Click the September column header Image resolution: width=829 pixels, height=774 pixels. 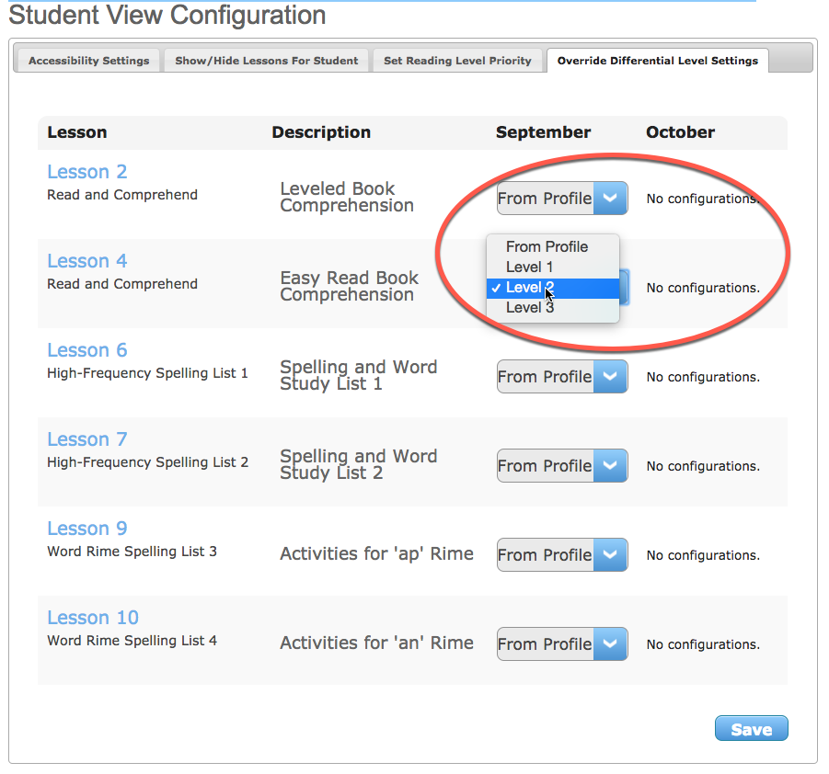543,132
